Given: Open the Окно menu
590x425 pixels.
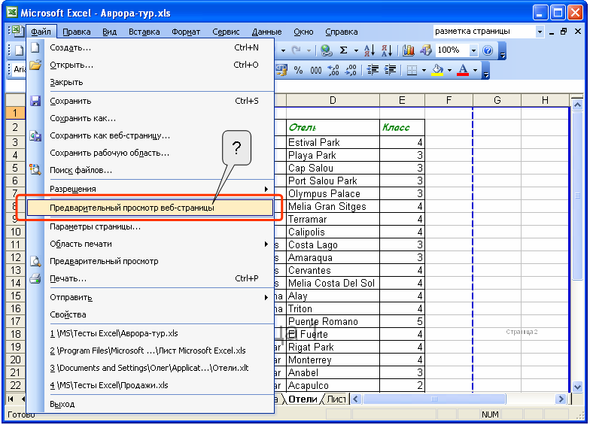Looking at the screenshot, I should pos(303,32).
